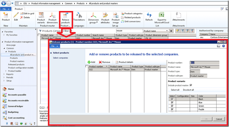Open the Attachments ribbon icon
The image size is (229, 127).
(x=178, y=15)
